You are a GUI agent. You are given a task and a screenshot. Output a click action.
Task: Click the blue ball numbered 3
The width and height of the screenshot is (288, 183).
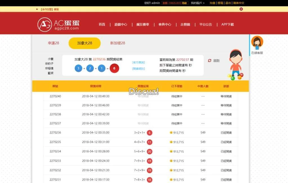(x=78, y=68)
